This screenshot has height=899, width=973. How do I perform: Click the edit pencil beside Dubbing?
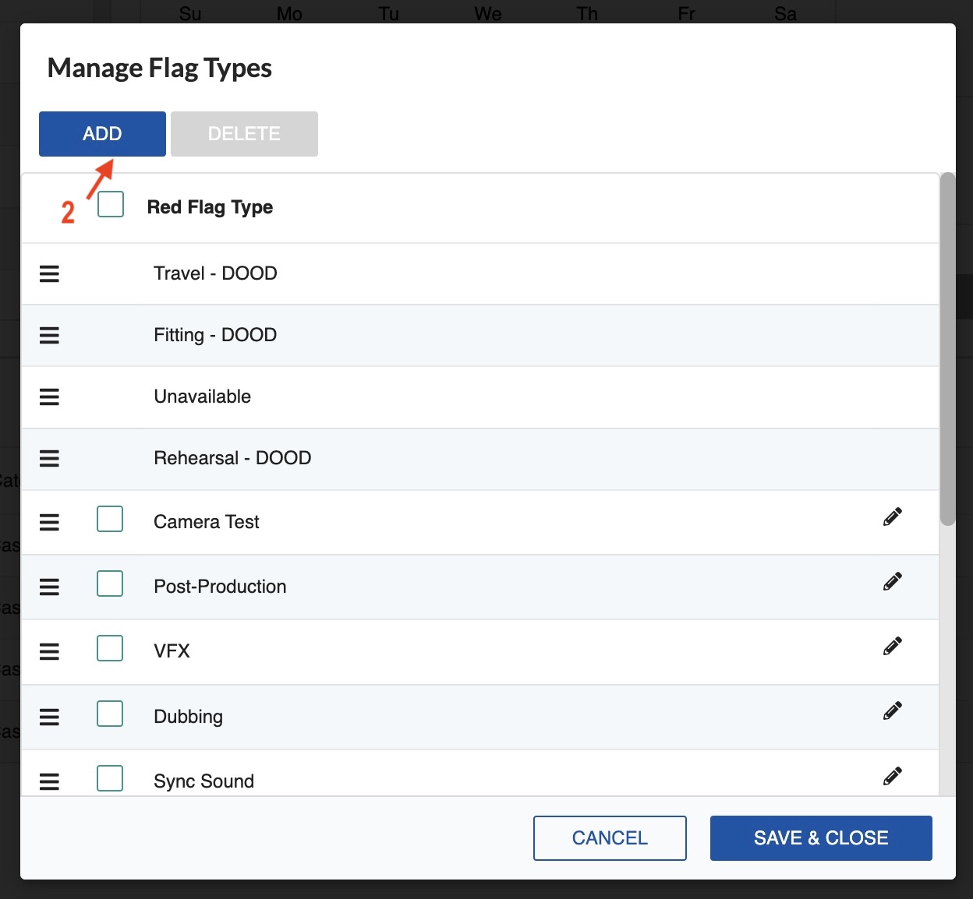[892, 711]
